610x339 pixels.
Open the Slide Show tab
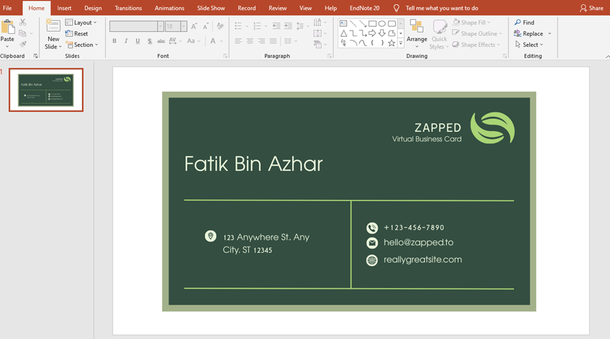[x=211, y=8]
